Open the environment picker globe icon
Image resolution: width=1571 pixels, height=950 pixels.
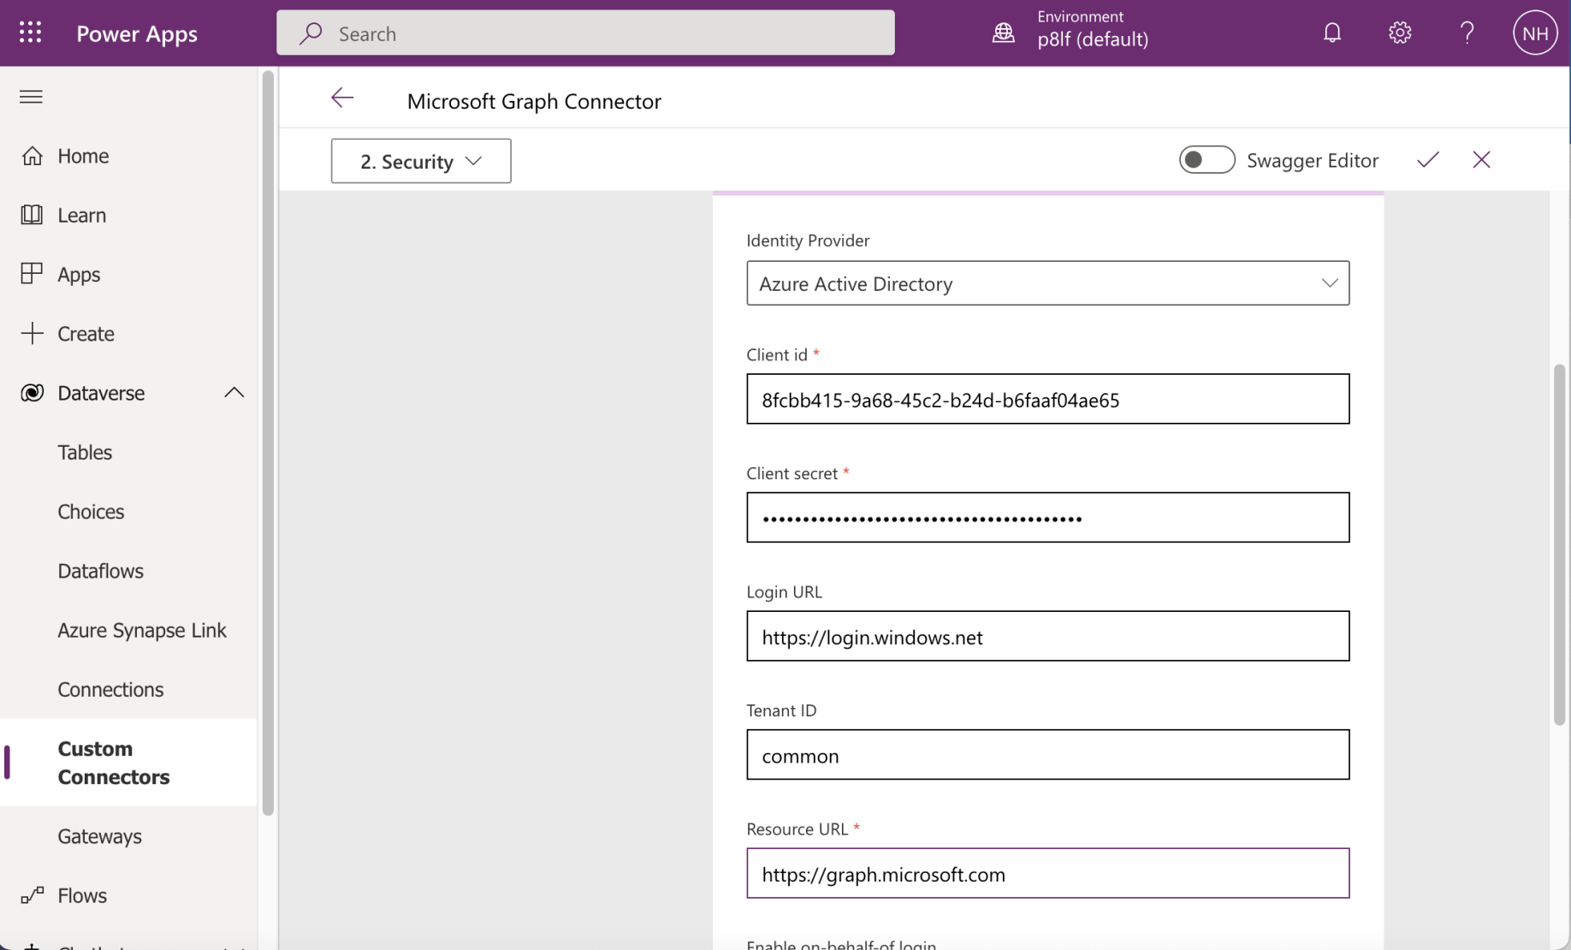point(1003,33)
